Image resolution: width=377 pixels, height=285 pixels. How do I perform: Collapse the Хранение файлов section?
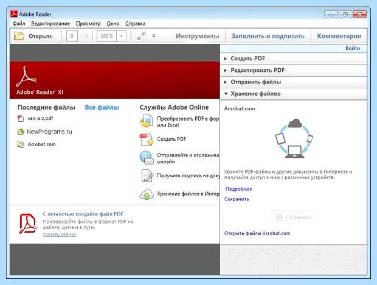click(294, 94)
